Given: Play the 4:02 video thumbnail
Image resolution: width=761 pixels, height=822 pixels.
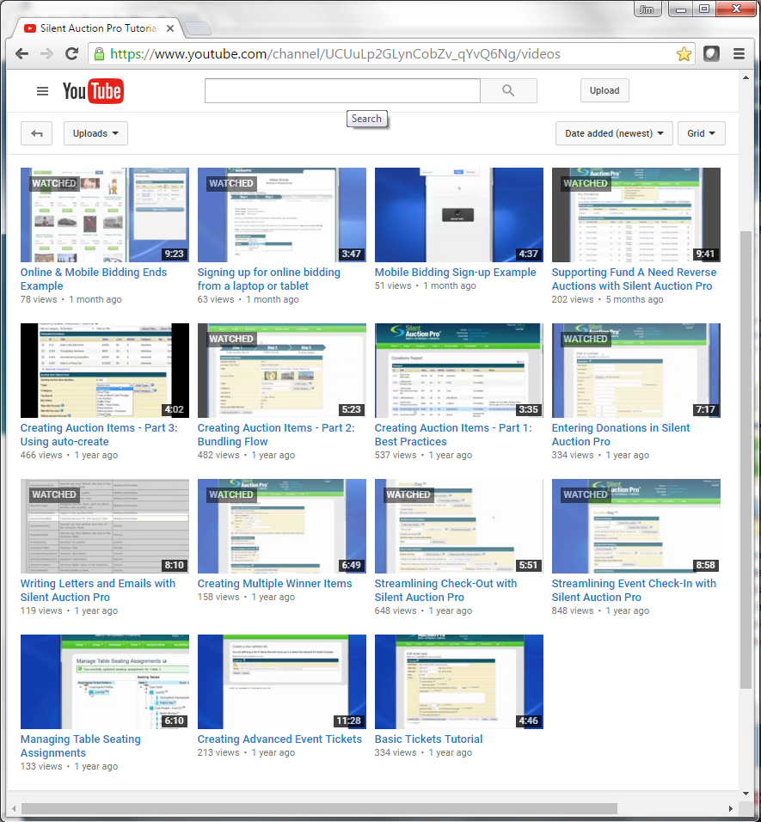Looking at the screenshot, I should [105, 371].
